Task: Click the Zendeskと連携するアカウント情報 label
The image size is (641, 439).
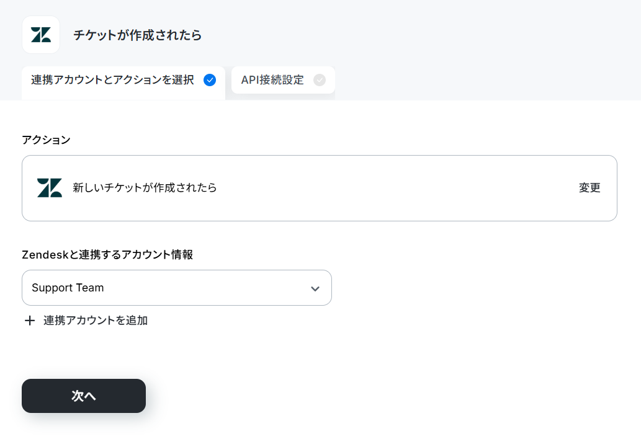Action: (107, 254)
